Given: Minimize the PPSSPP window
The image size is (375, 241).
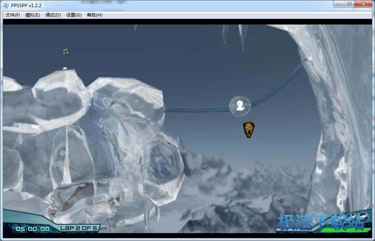Looking at the screenshot, I should [339, 4].
